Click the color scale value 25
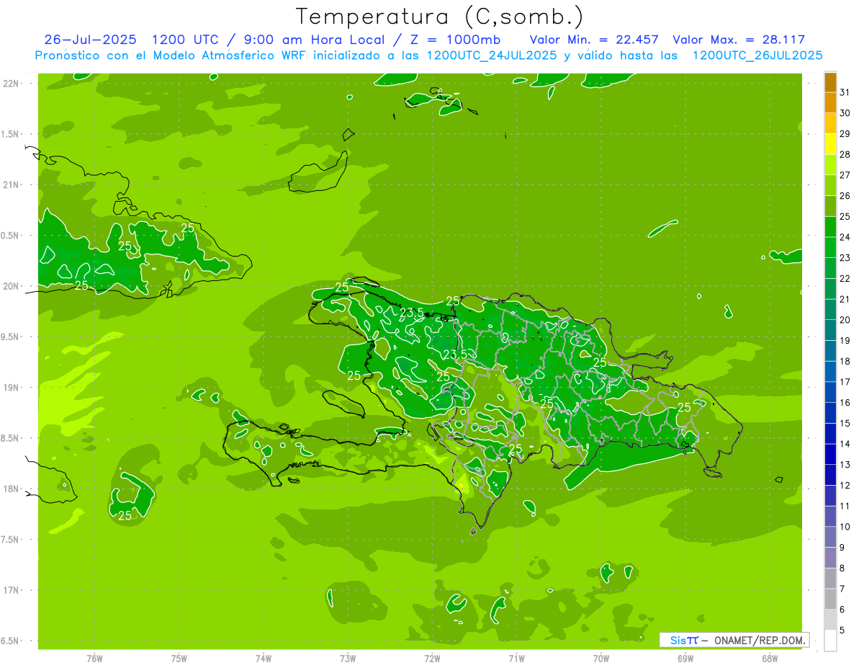 pyautogui.click(x=845, y=216)
